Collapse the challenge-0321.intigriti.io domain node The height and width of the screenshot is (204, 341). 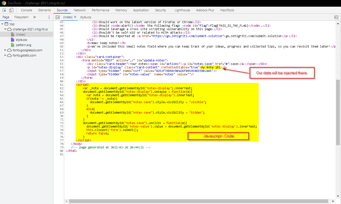[x=6, y=29]
